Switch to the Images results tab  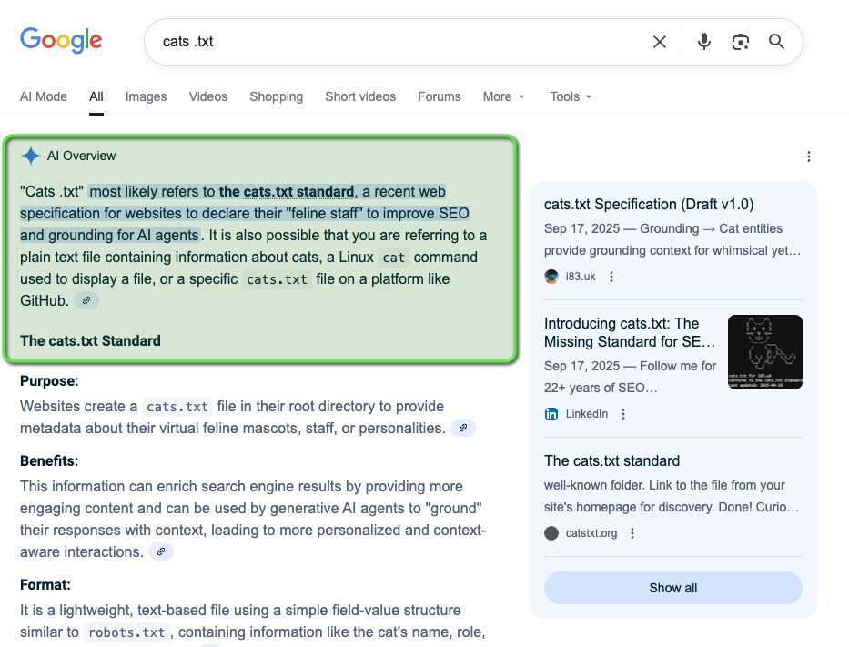click(146, 96)
